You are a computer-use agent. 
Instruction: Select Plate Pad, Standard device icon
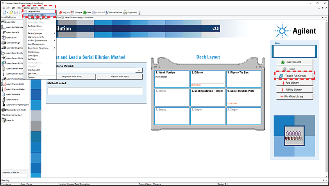(x=4, y=115)
